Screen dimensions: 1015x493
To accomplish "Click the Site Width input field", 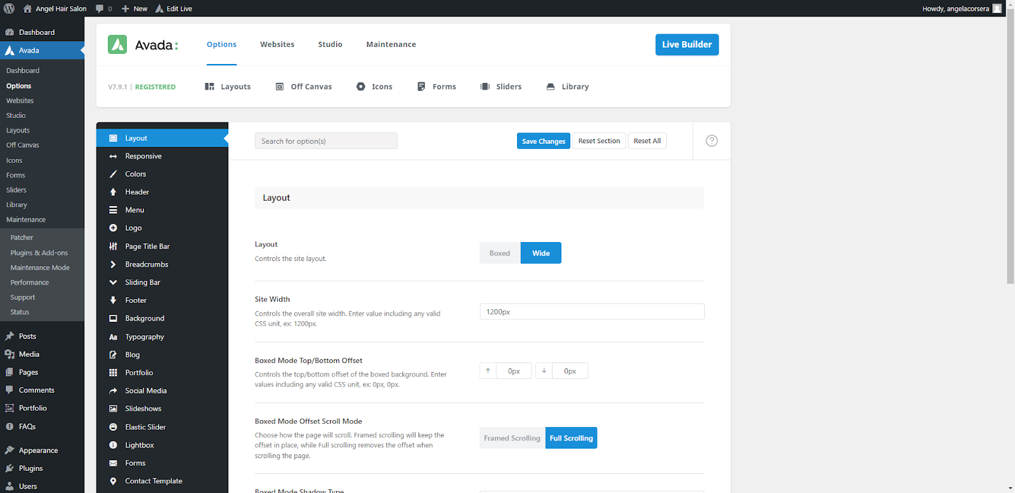I will (592, 312).
